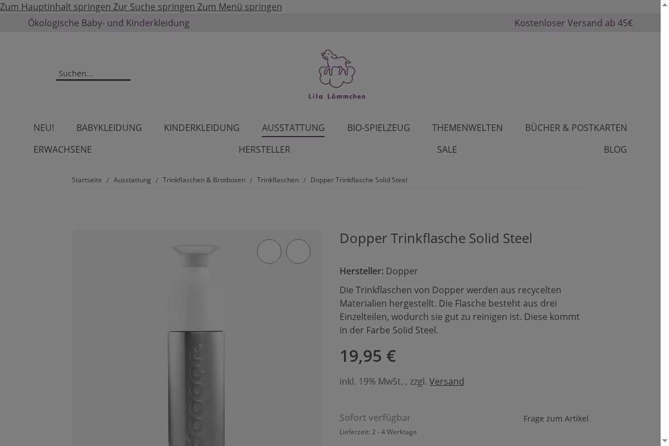Viewport: 669px width, 446px height.
Task: Click the second round button on product image
Action: (298, 251)
